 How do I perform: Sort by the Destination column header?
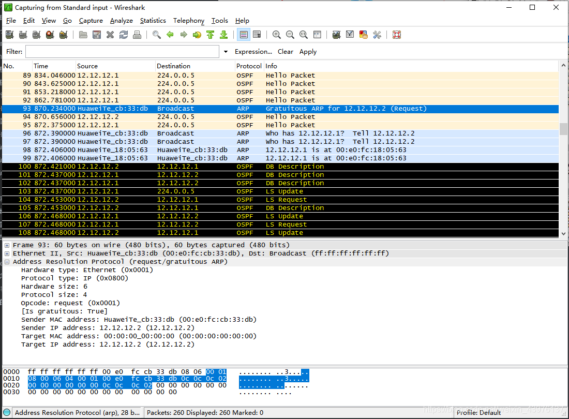tap(195, 66)
